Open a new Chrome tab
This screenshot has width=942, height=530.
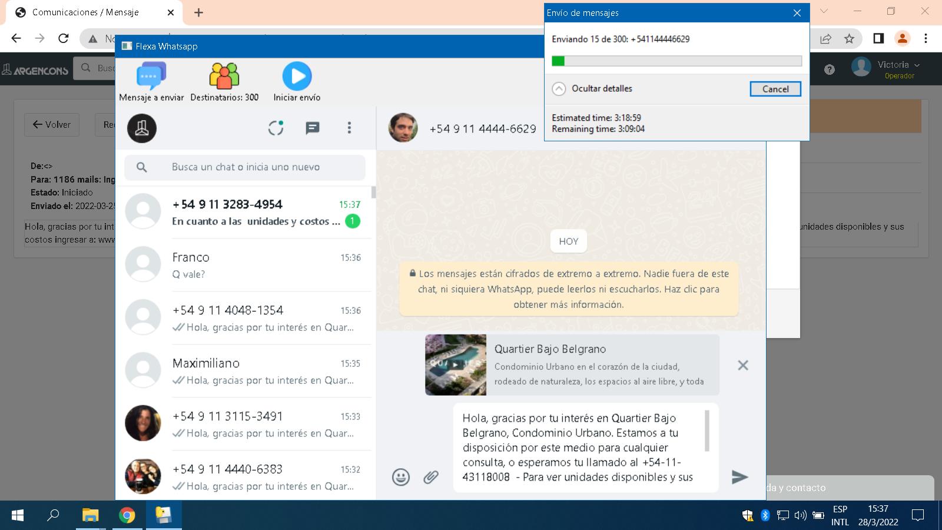pos(198,12)
